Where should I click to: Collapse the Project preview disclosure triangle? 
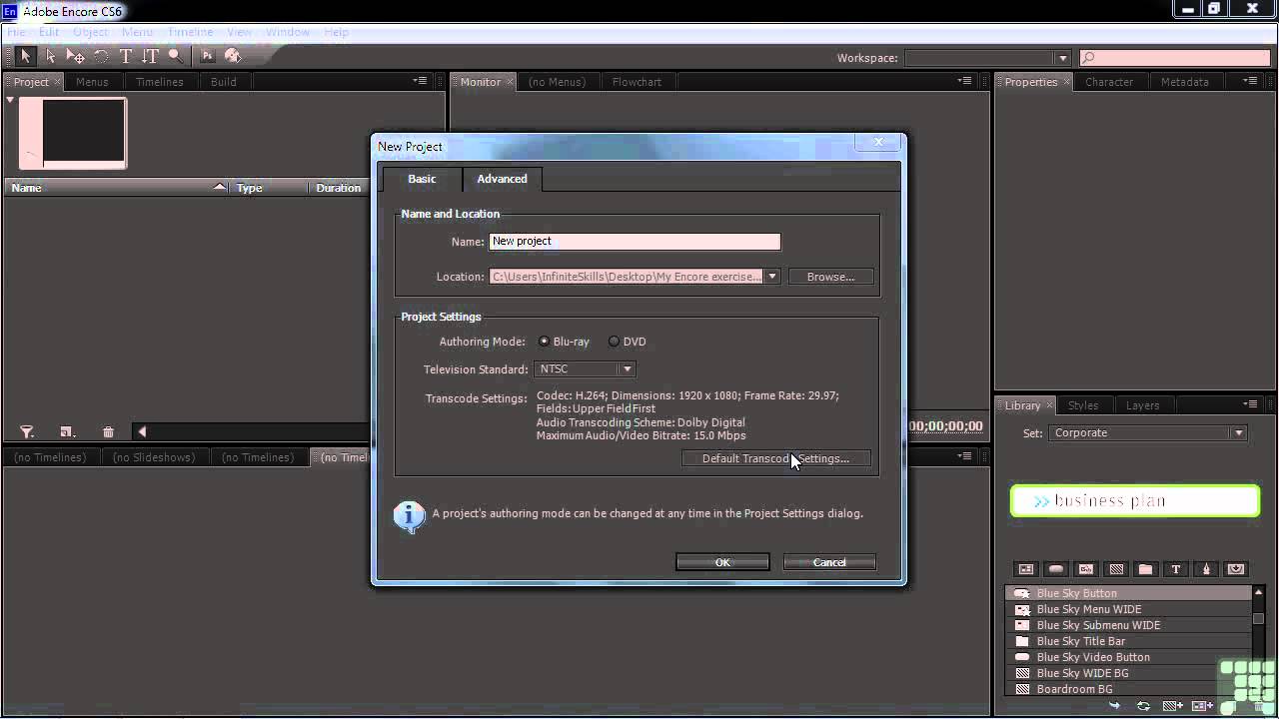point(10,100)
